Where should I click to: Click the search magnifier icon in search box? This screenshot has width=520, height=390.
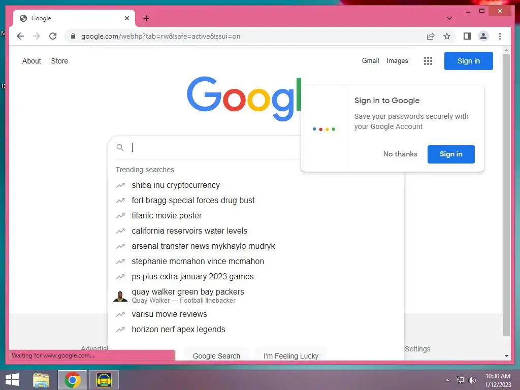[x=120, y=148]
